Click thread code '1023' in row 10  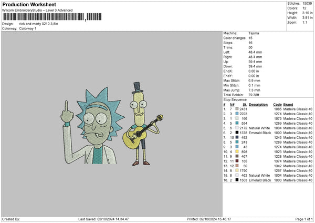[x=278, y=152]
